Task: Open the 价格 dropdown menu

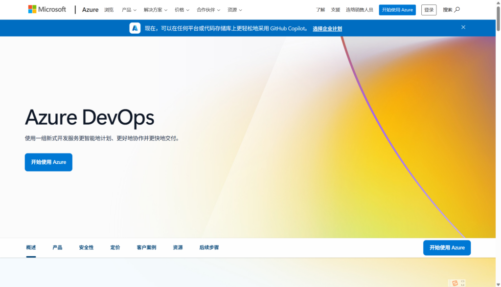Action: tap(182, 10)
